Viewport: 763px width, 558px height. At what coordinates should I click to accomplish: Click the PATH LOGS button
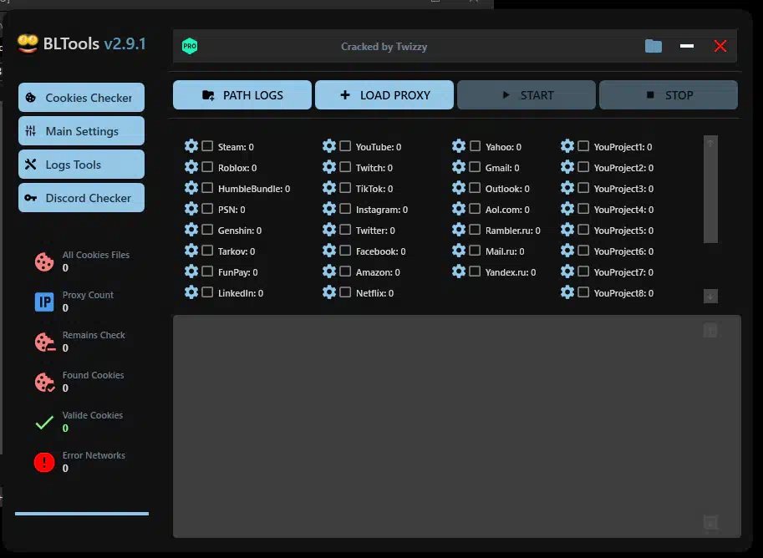pos(242,94)
